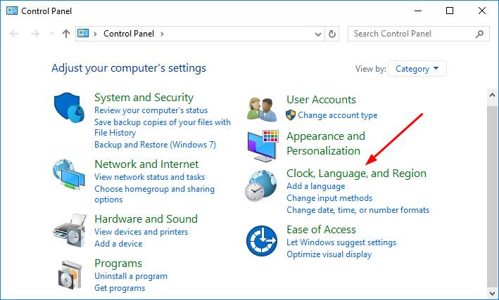Click the shield icon beside Change account type
This screenshot has height=300, width=499.
pyautogui.click(x=291, y=115)
